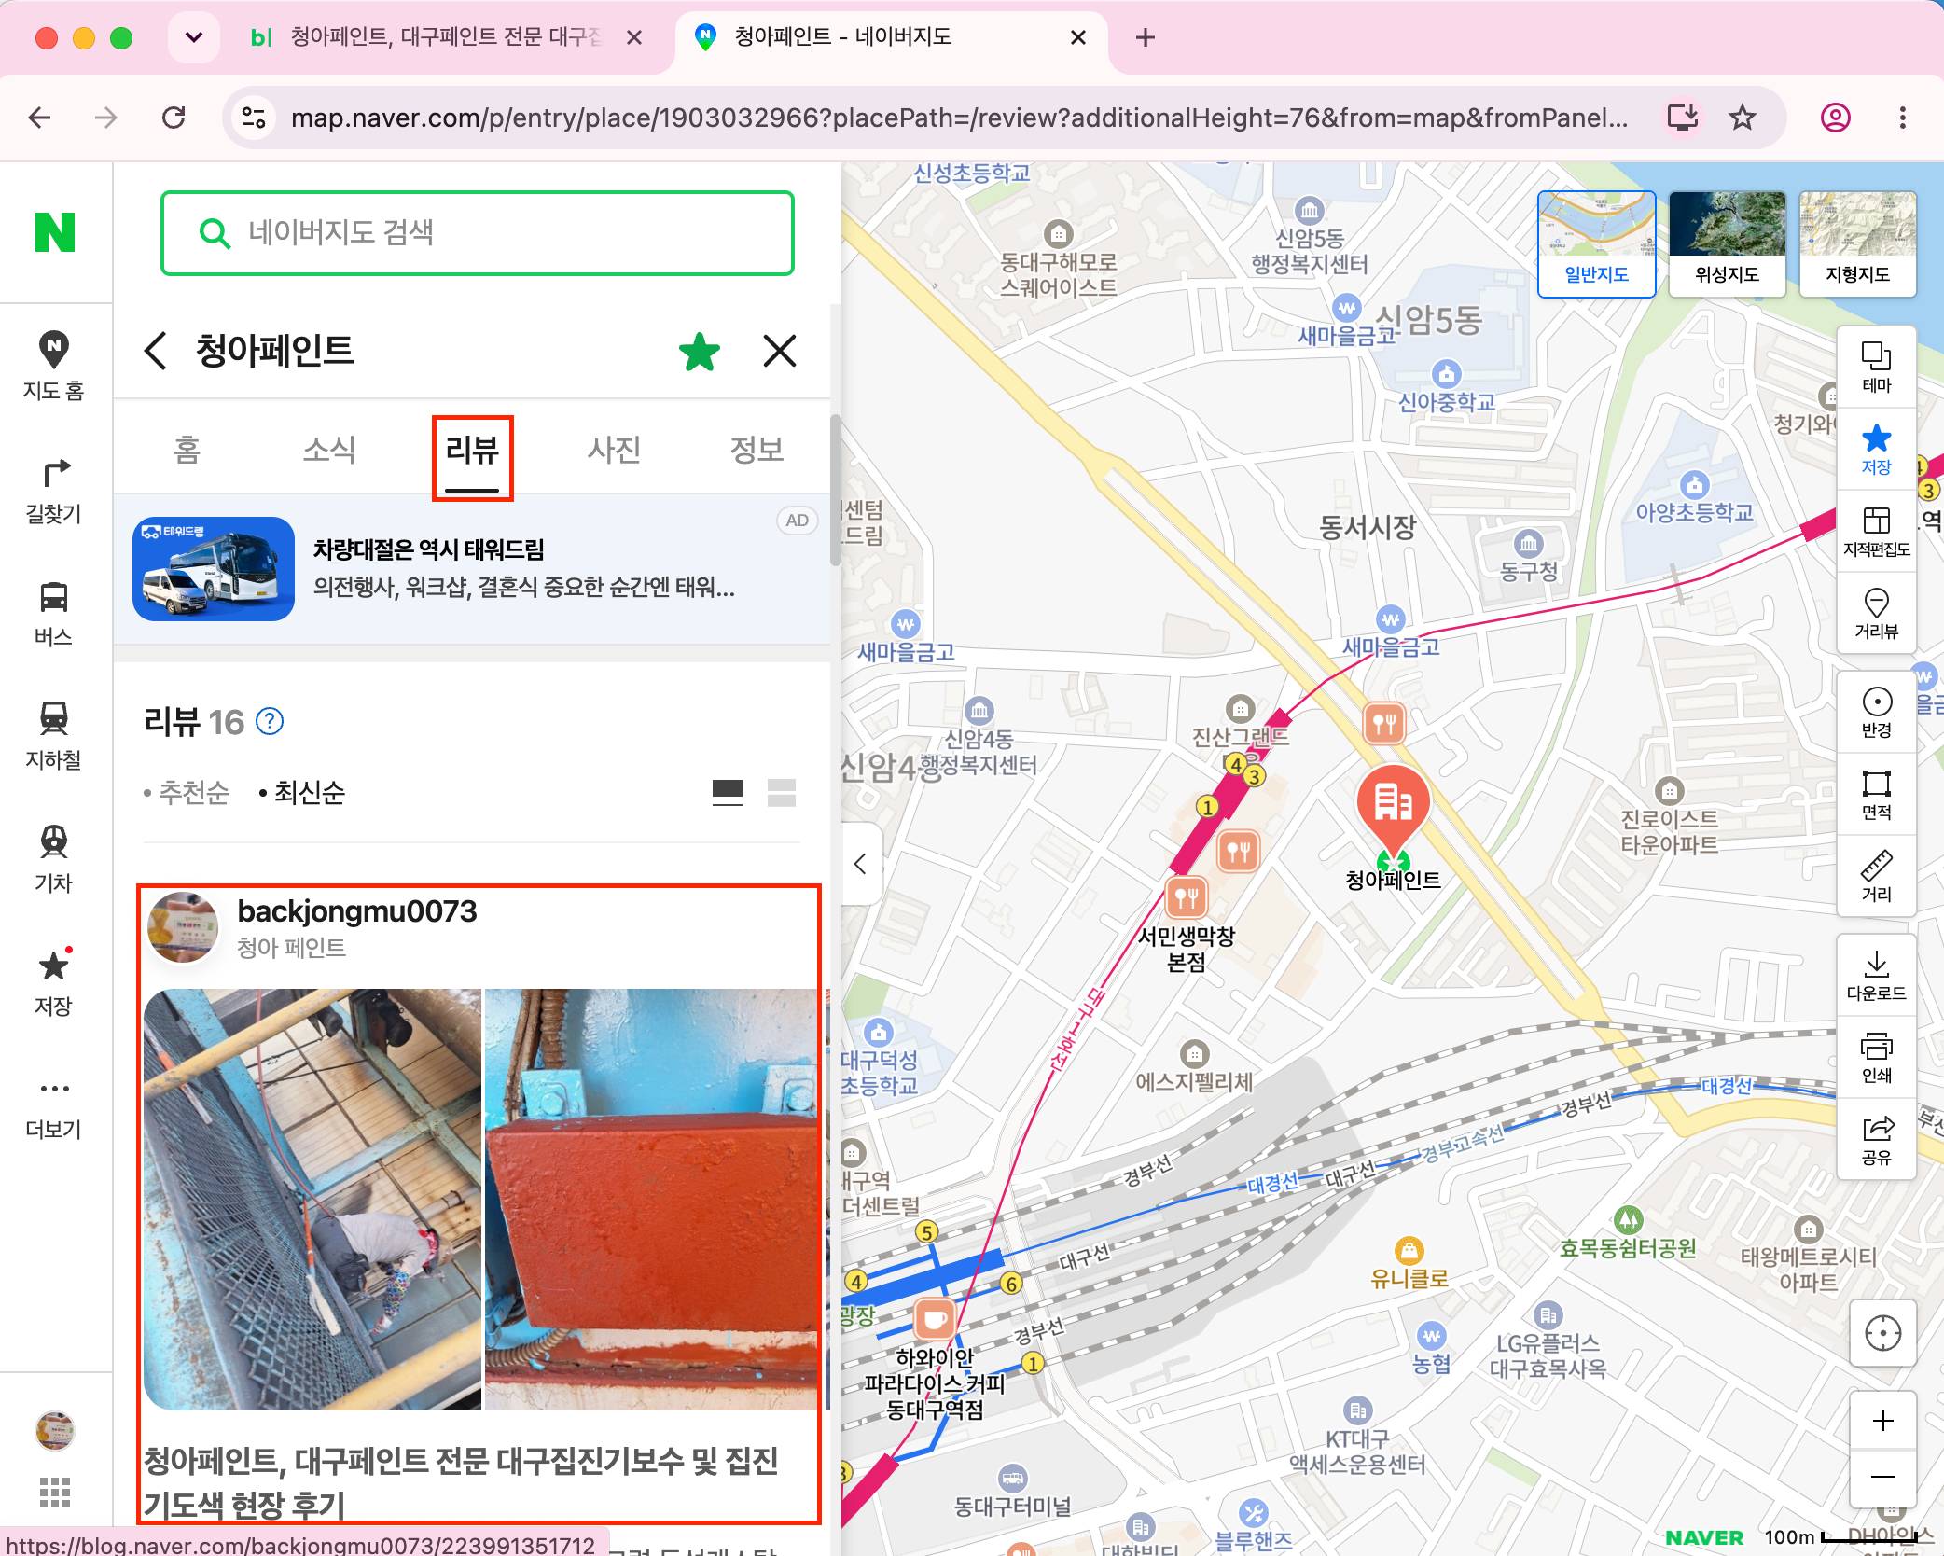The width and height of the screenshot is (1944, 1556).
Task: Toggle the 저장 star layer on map toolbar
Action: [1877, 449]
